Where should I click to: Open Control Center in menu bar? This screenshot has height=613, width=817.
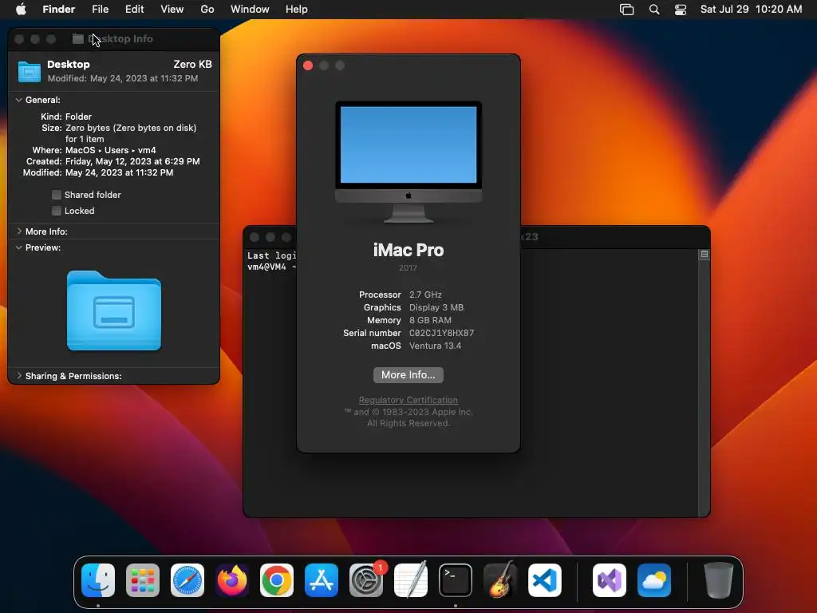pyautogui.click(x=681, y=10)
